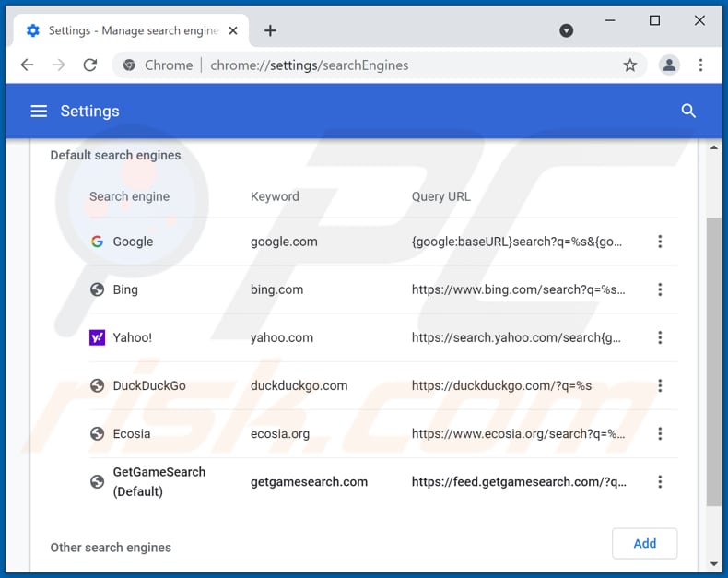Select GetGameSearch (Default) entry name

point(159,482)
